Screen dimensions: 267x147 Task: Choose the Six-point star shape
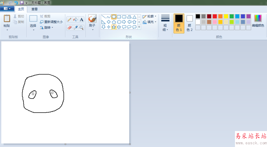pos(119,27)
